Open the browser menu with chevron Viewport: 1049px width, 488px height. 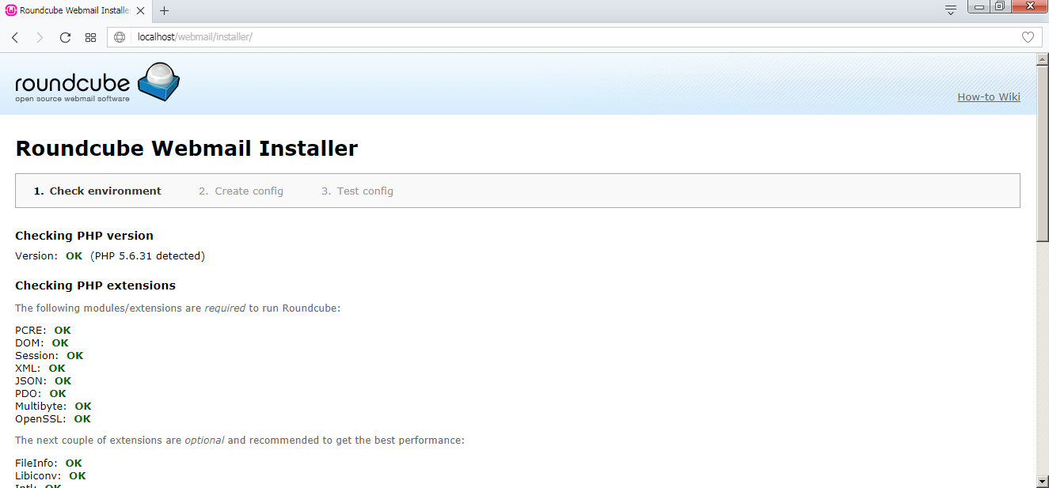click(x=949, y=11)
